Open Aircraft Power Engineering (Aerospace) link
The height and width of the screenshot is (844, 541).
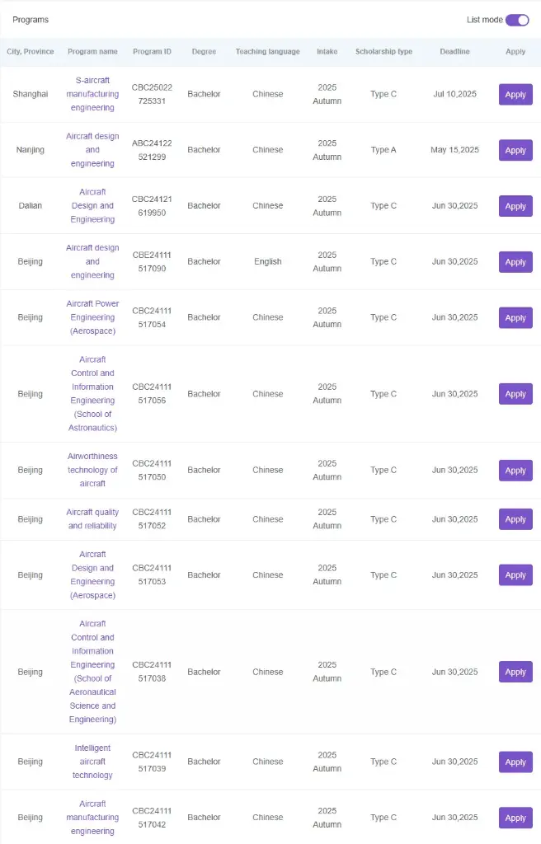pos(92,317)
